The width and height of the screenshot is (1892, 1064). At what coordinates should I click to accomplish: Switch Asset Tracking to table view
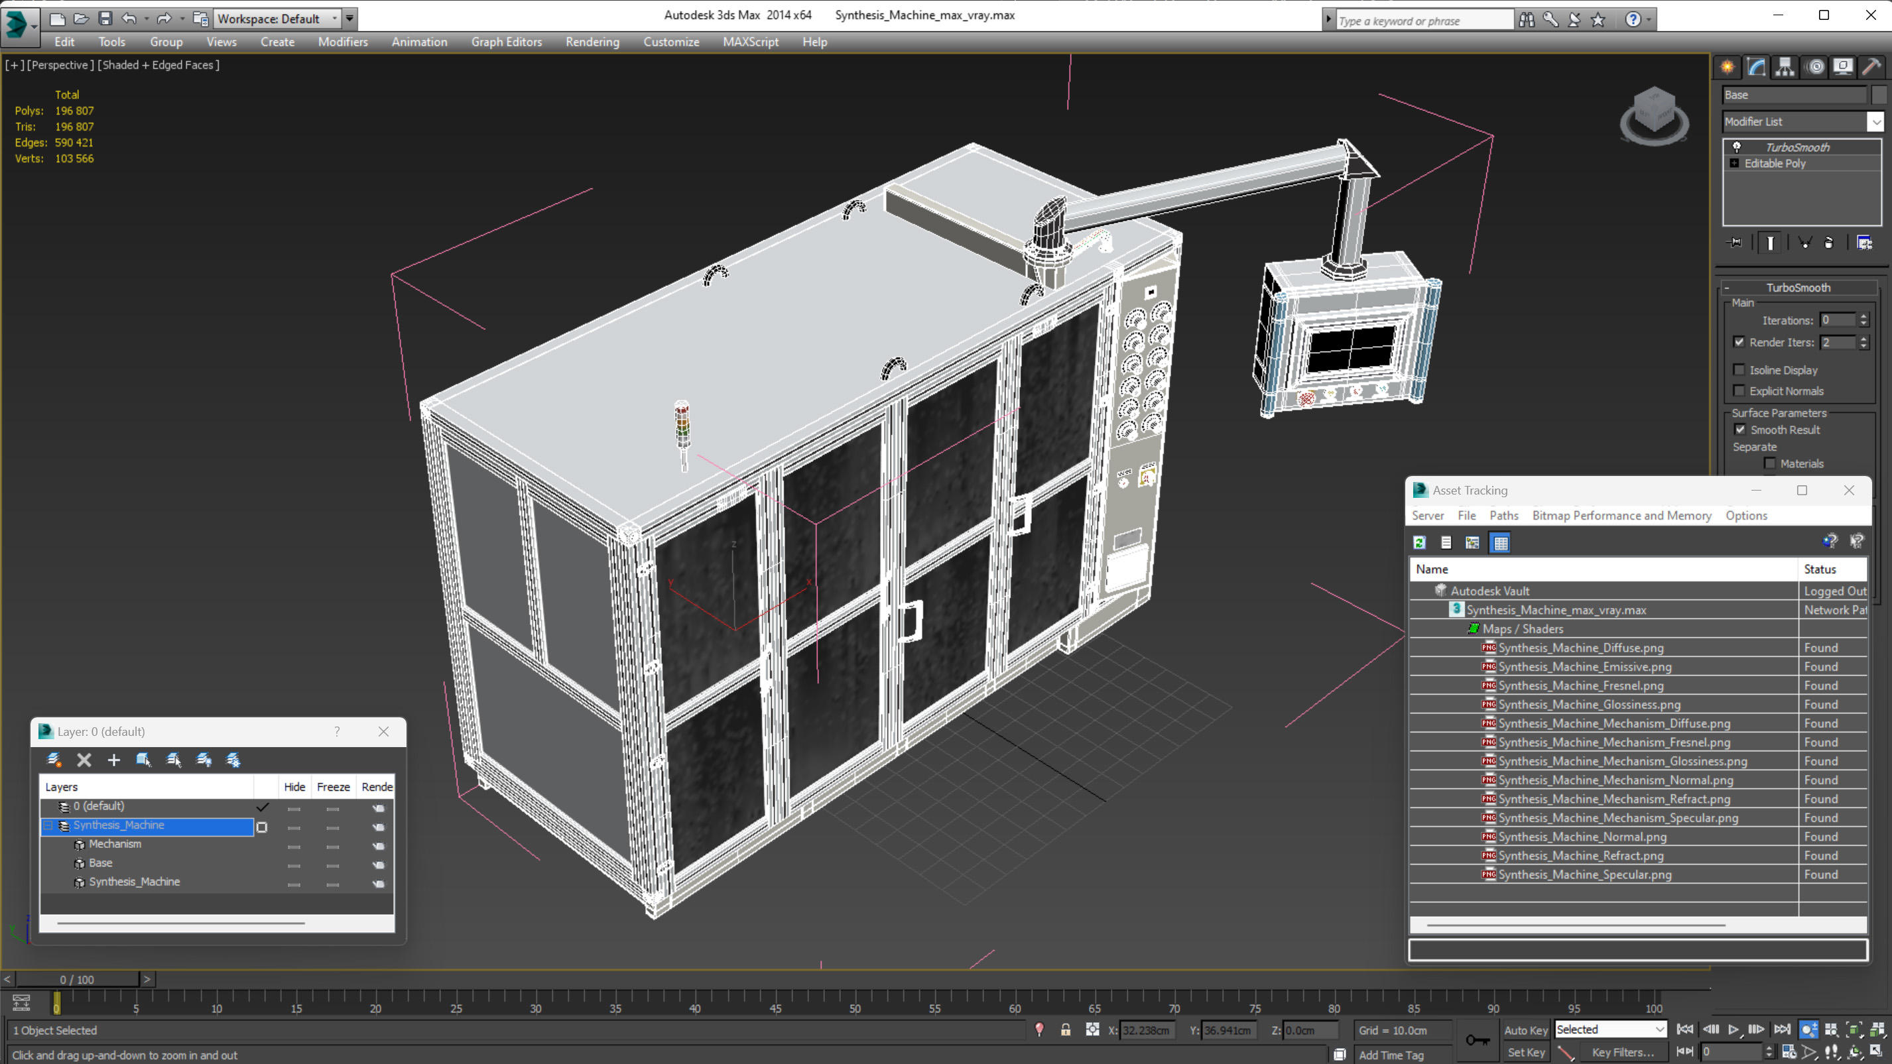tap(1500, 543)
